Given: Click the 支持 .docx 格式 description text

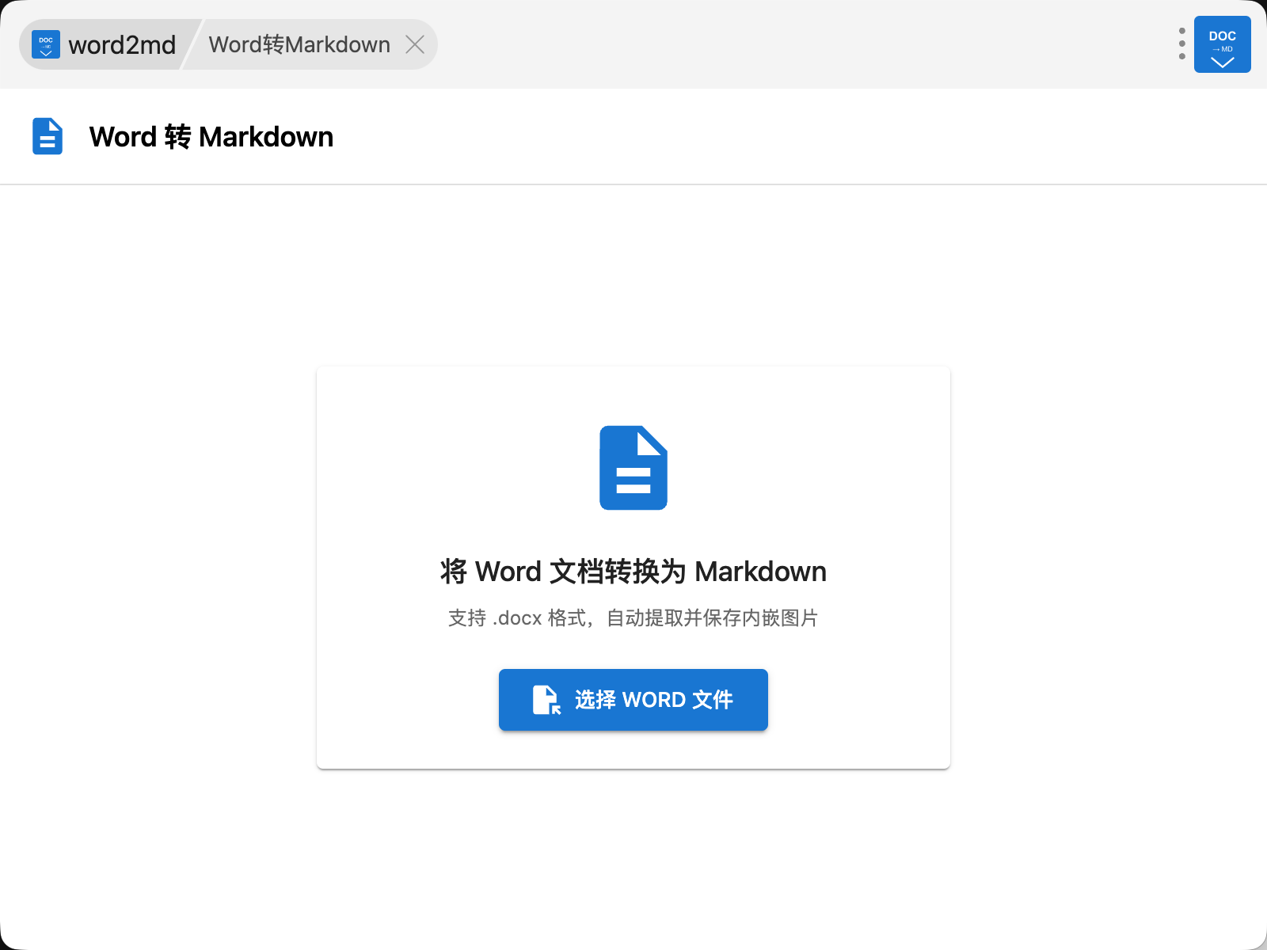Looking at the screenshot, I should coord(633,618).
